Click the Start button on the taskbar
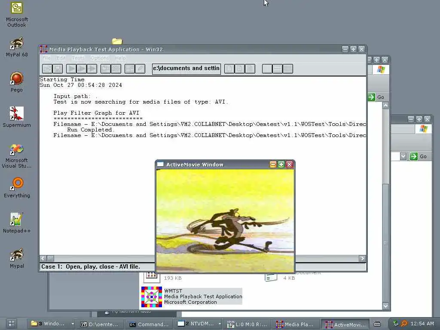440x330 pixels. [12, 324]
